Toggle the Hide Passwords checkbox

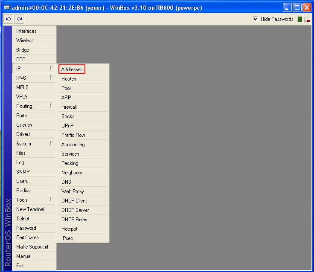click(256, 19)
